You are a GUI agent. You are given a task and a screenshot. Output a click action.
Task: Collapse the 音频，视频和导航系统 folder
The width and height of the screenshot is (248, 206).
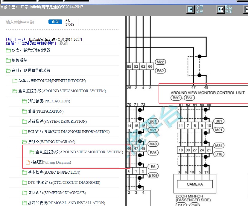(x=31, y=71)
